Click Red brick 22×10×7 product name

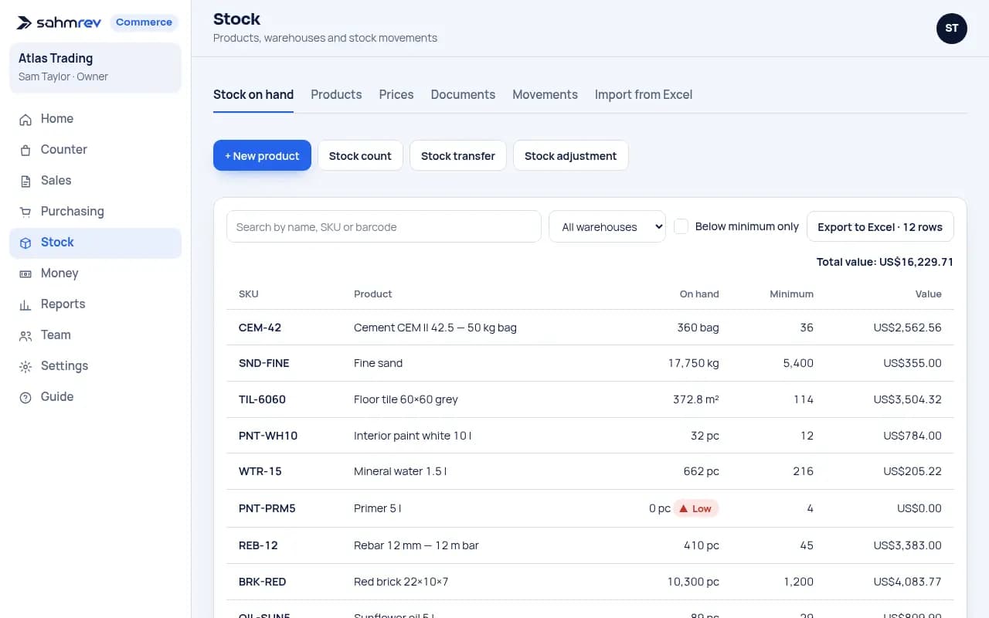[x=401, y=582]
